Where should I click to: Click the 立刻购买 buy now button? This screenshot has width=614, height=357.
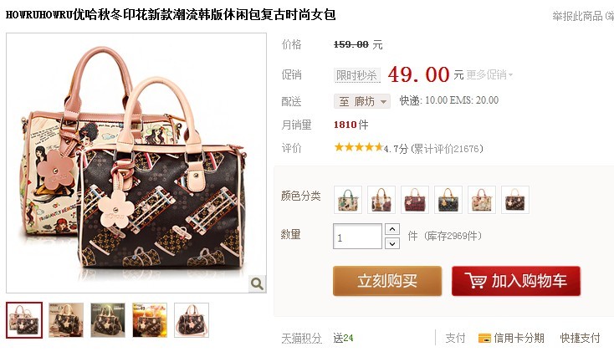[387, 281]
